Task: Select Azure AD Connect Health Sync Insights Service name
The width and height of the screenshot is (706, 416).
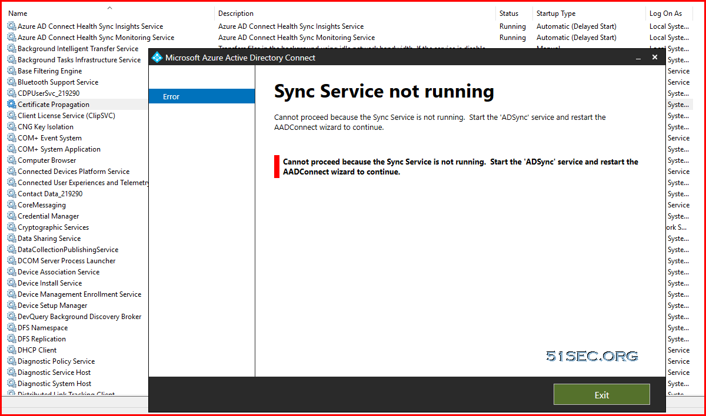Action: coord(90,26)
